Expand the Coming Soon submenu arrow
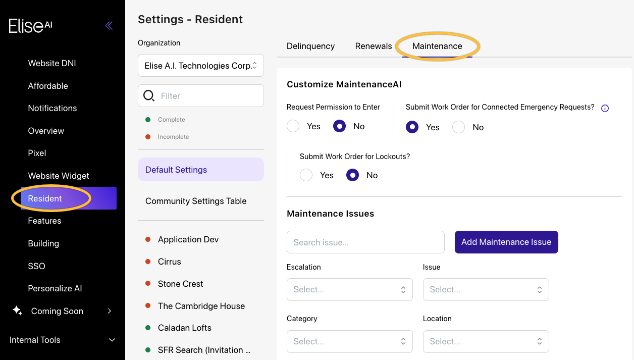The image size is (634, 360). click(x=110, y=311)
